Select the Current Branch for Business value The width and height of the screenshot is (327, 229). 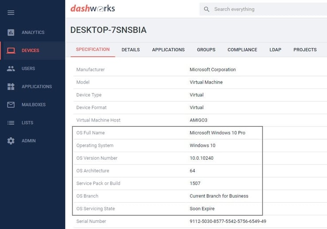coord(219,196)
